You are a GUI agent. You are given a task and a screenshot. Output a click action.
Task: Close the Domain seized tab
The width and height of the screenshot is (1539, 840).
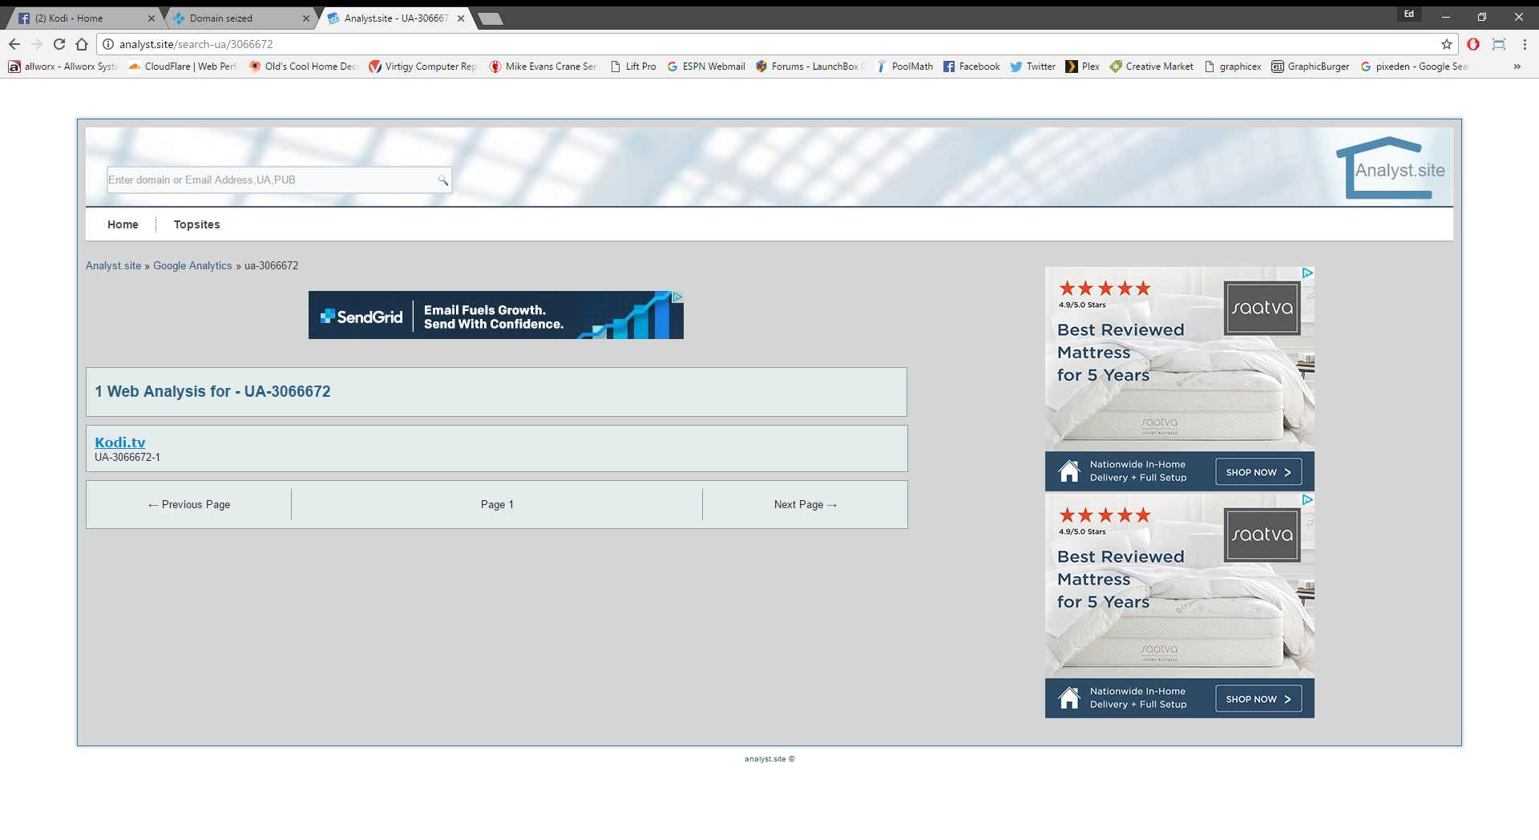[x=305, y=18]
